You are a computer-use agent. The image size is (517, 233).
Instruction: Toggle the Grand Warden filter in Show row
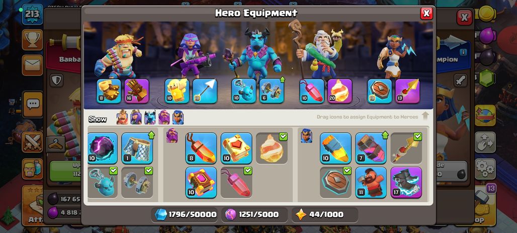164,117
